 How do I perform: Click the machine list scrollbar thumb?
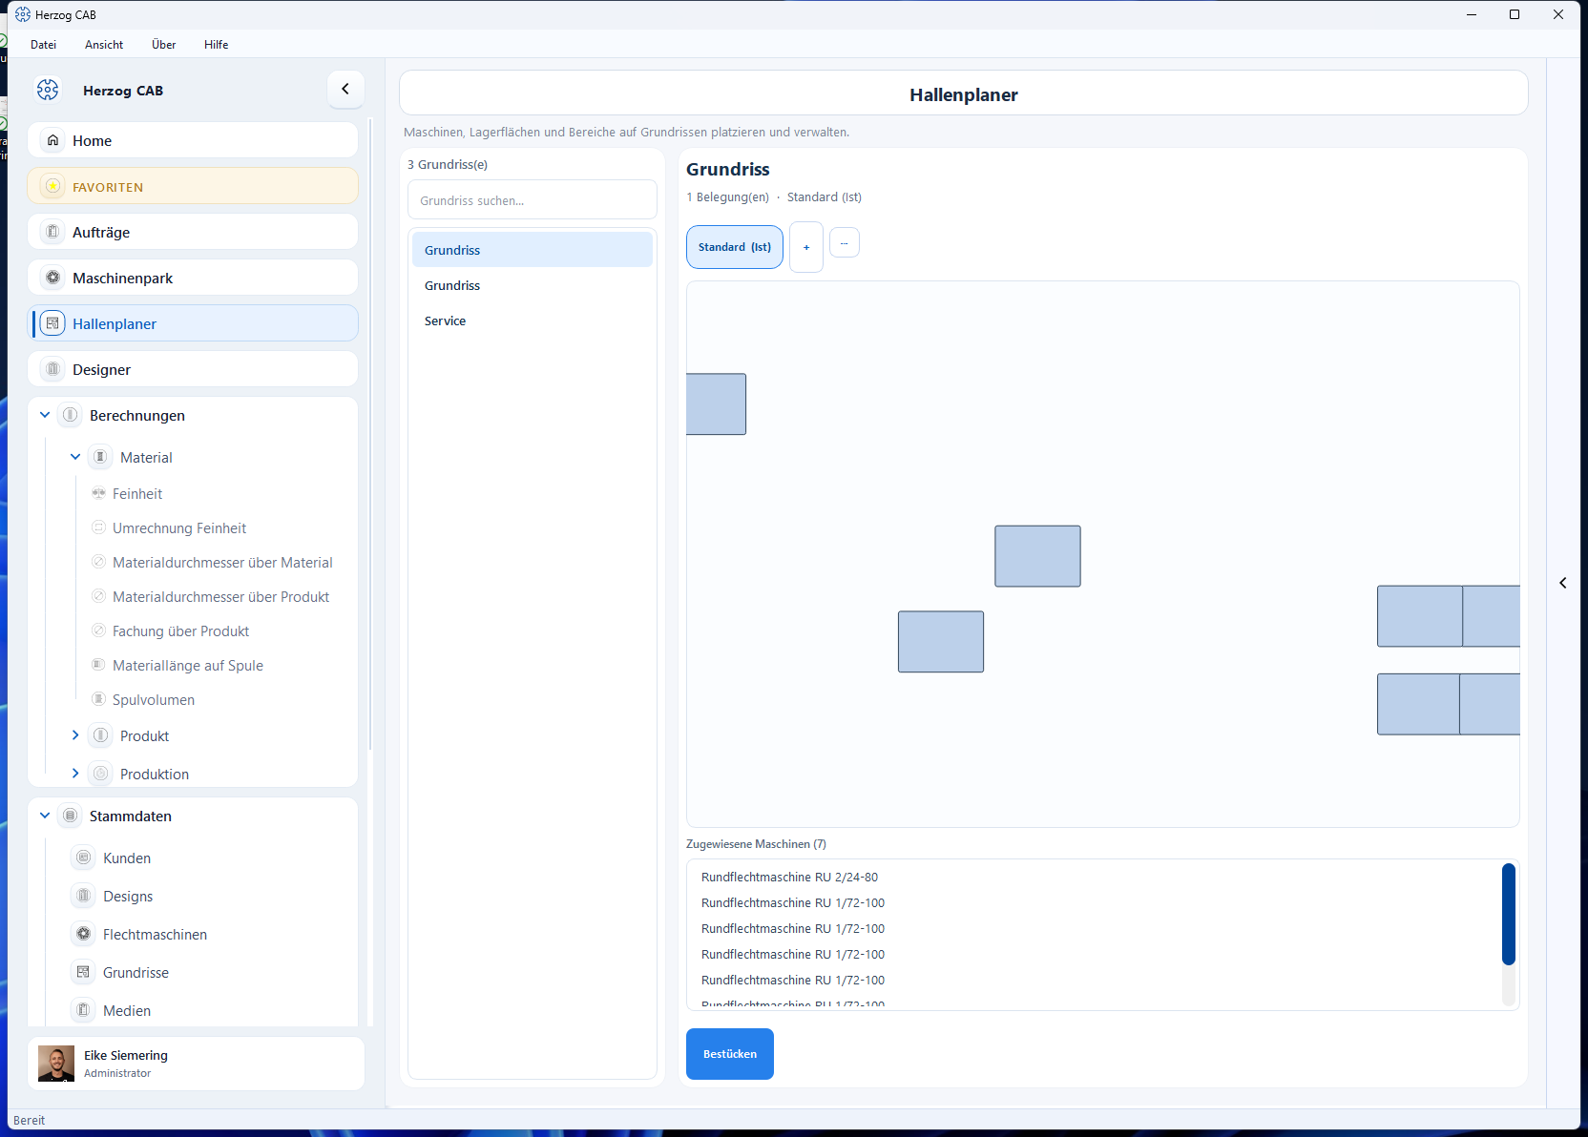[1509, 914]
